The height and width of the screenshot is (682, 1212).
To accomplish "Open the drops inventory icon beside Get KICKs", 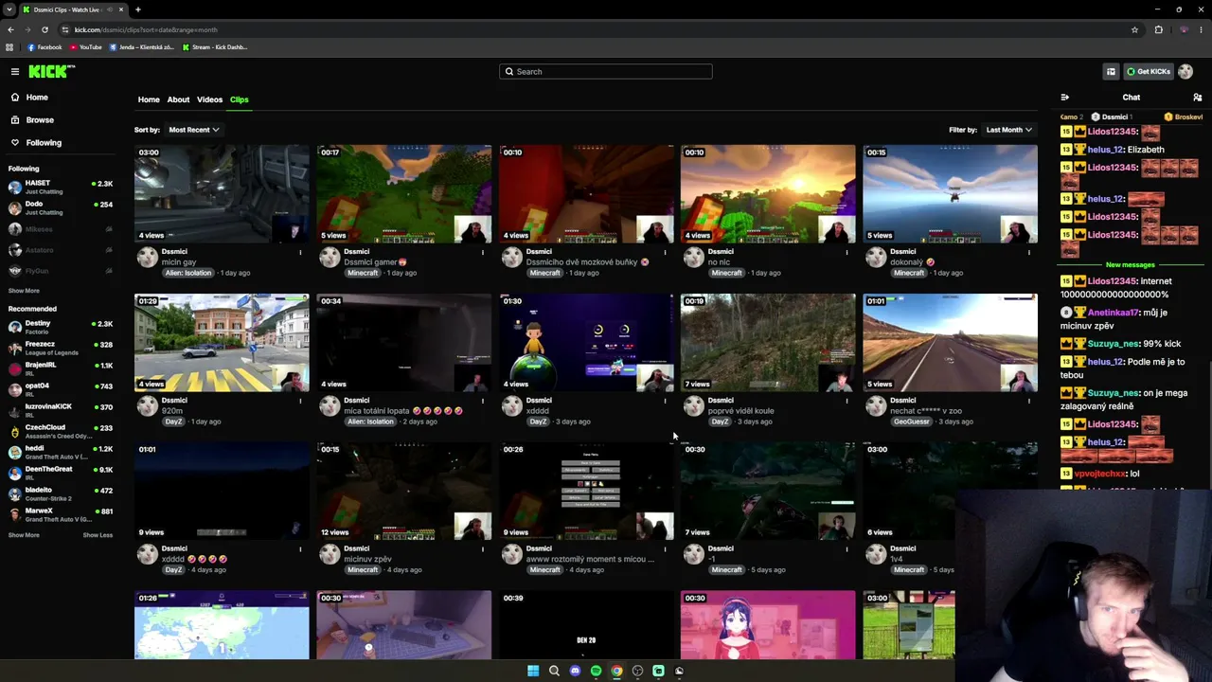I will [x=1111, y=72].
